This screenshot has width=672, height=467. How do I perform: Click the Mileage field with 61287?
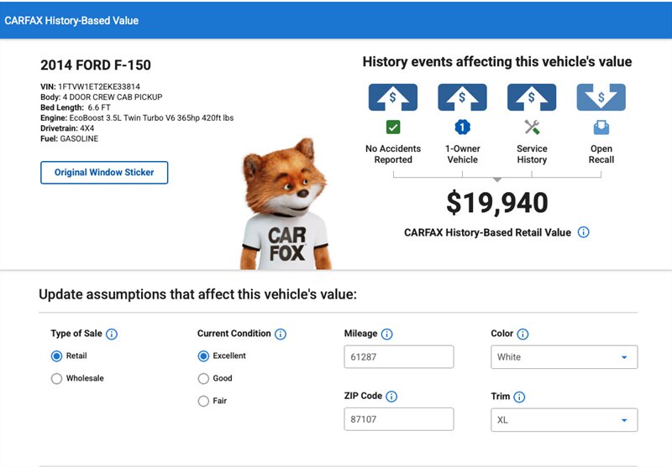[399, 357]
